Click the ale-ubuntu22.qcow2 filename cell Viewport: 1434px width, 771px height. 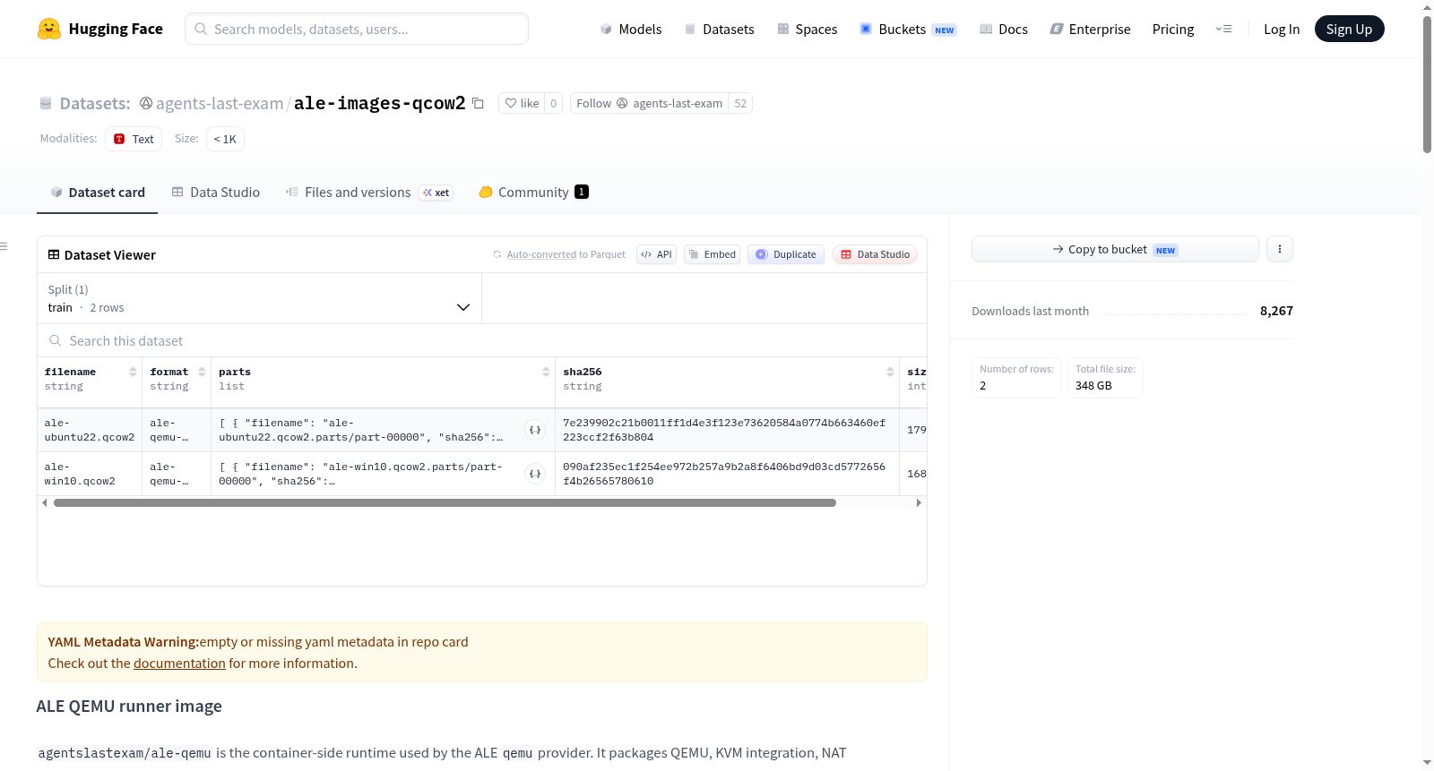90,430
